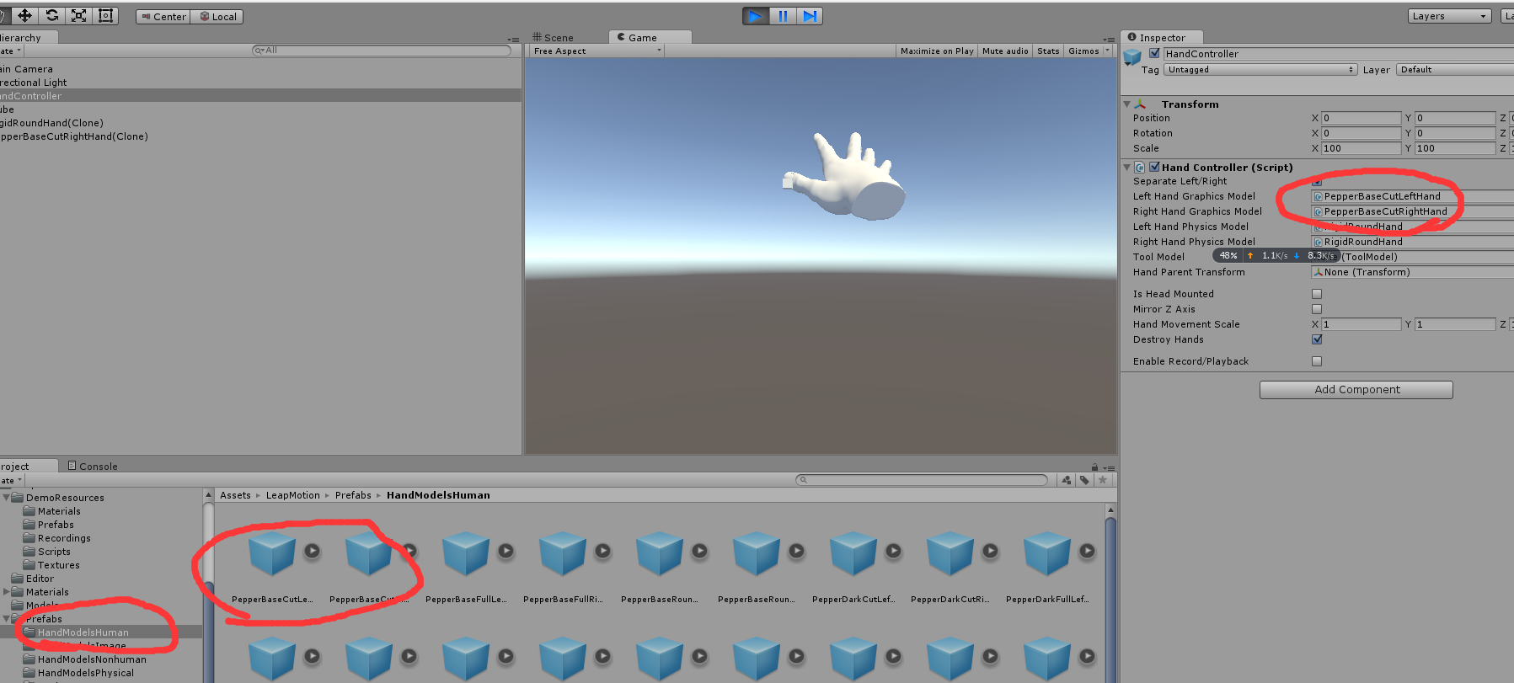Switch to the Game tab
This screenshot has height=683, width=1514.
(650, 37)
